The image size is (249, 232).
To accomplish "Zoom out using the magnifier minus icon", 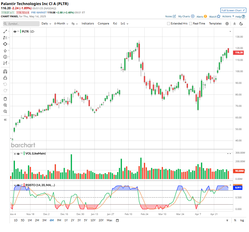I will point(5,111).
